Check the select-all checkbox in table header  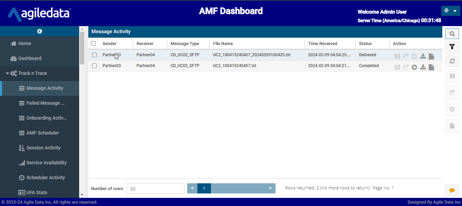[x=93, y=43]
